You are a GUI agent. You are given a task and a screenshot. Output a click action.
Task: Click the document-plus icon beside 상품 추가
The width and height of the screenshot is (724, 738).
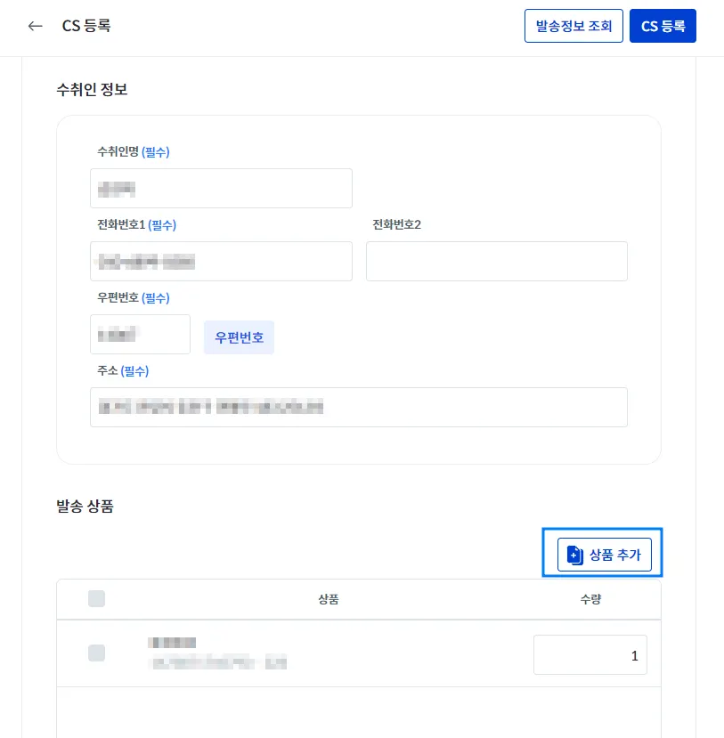[575, 555]
